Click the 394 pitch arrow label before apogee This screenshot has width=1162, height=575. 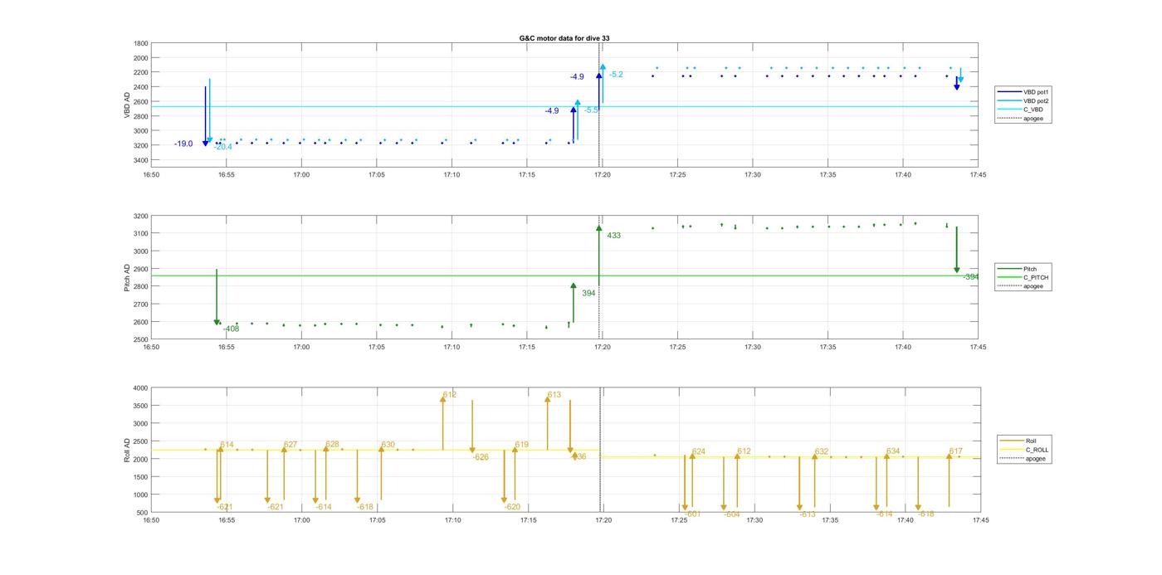[x=588, y=293]
